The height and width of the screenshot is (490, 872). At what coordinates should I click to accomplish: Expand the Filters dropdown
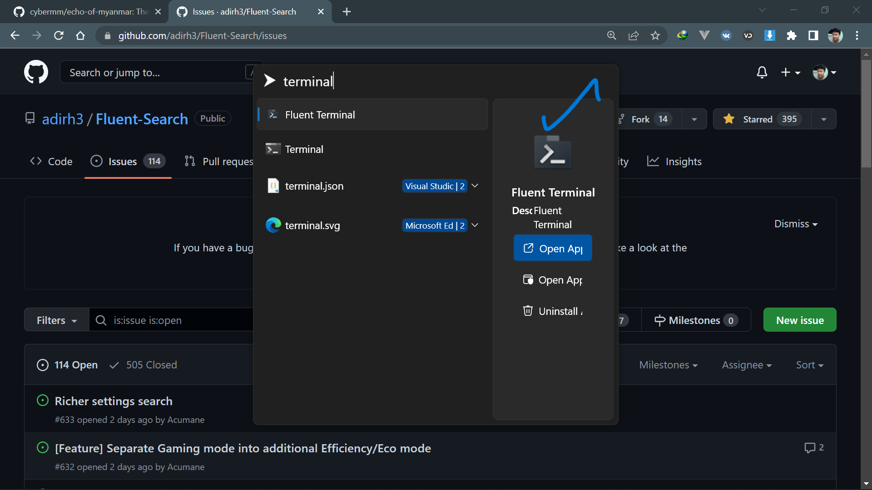(x=56, y=320)
